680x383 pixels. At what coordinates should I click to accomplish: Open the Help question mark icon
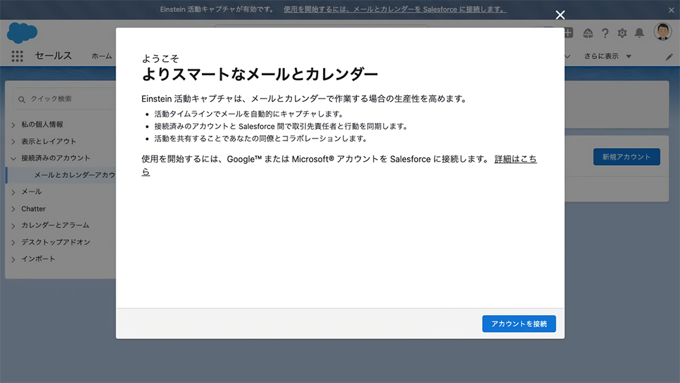point(605,33)
